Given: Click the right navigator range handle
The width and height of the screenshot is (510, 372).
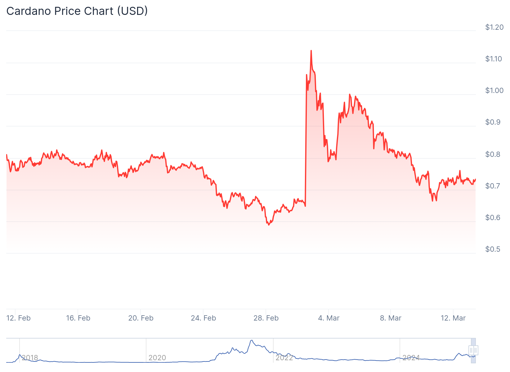Looking at the screenshot, I should 476,350.
